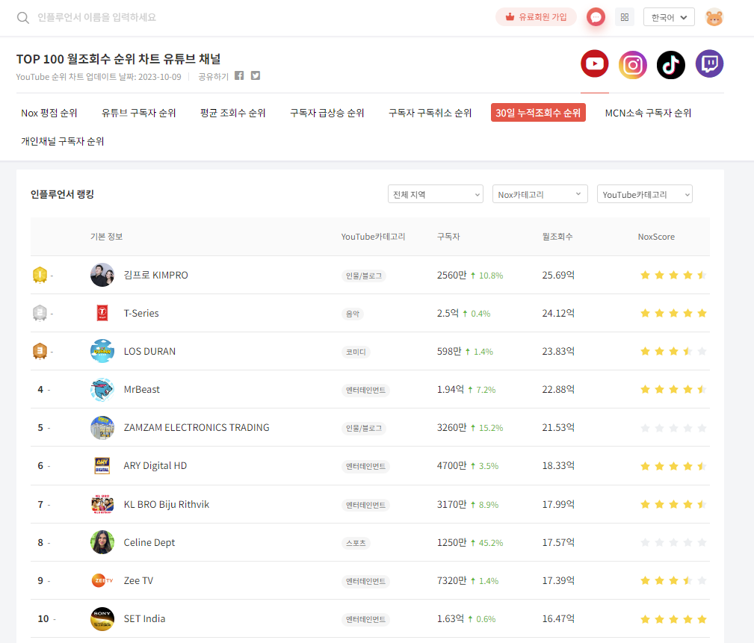Expand the Nox카테고리 dropdown

pyautogui.click(x=540, y=194)
